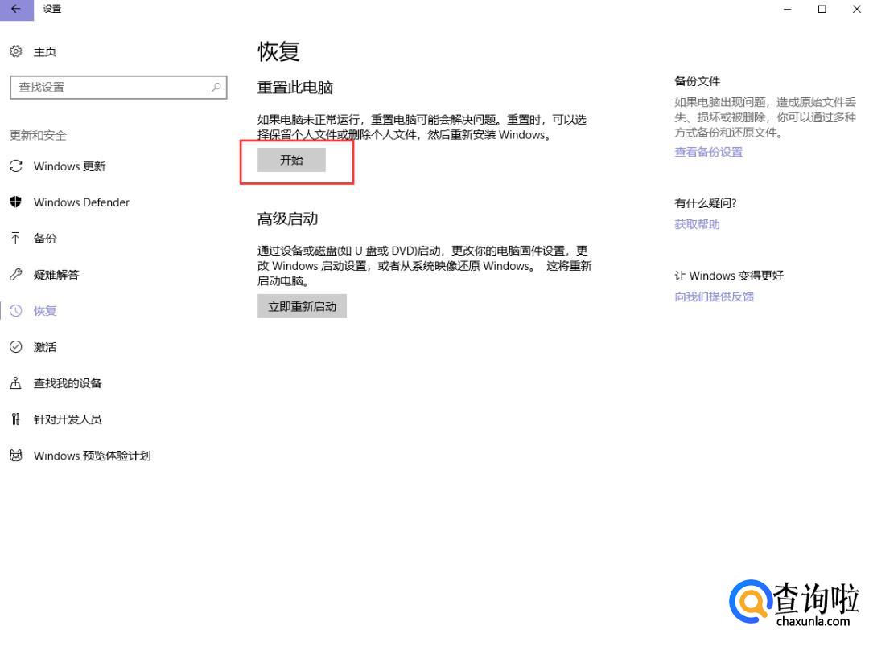Click the back arrow in the title bar

point(16,9)
